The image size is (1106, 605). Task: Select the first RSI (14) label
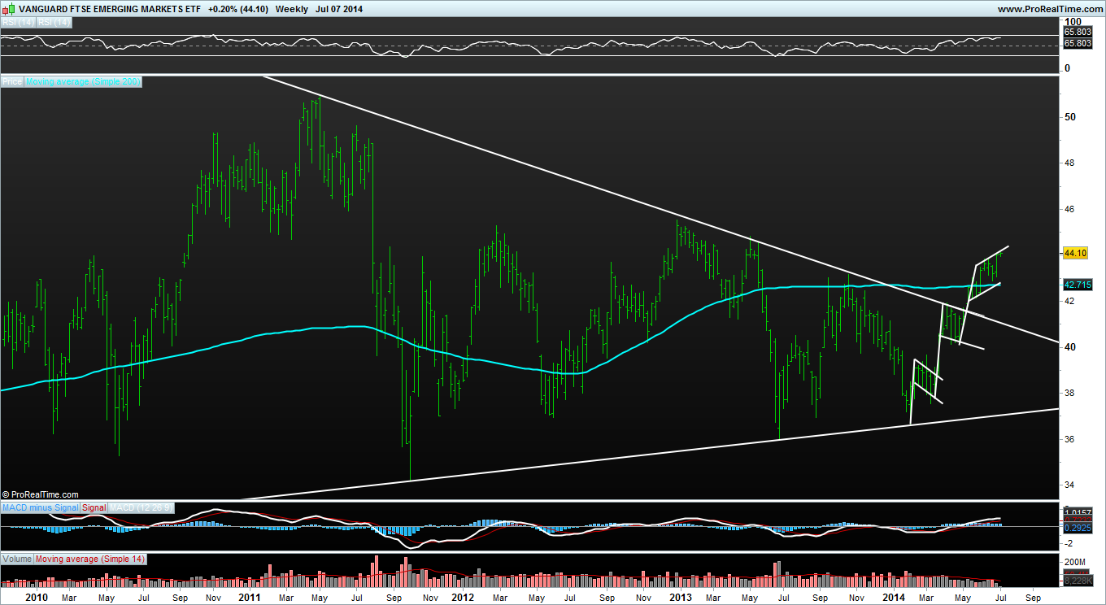pos(18,23)
